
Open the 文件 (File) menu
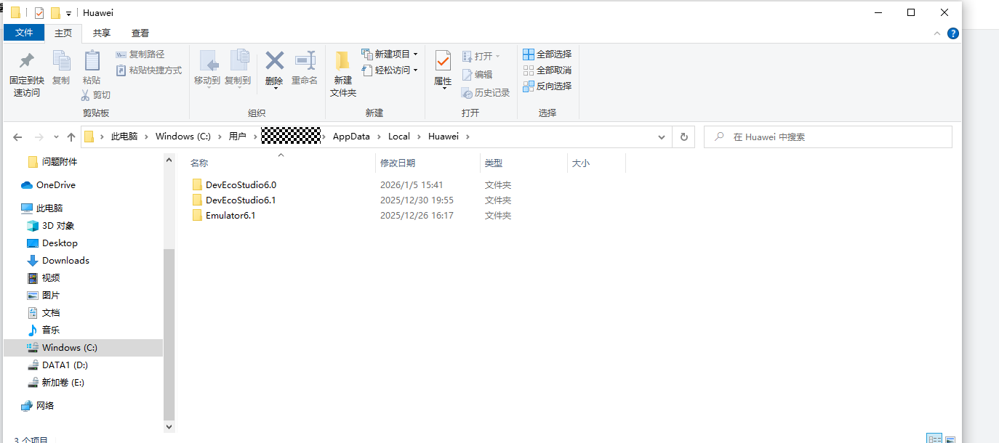coord(24,33)
